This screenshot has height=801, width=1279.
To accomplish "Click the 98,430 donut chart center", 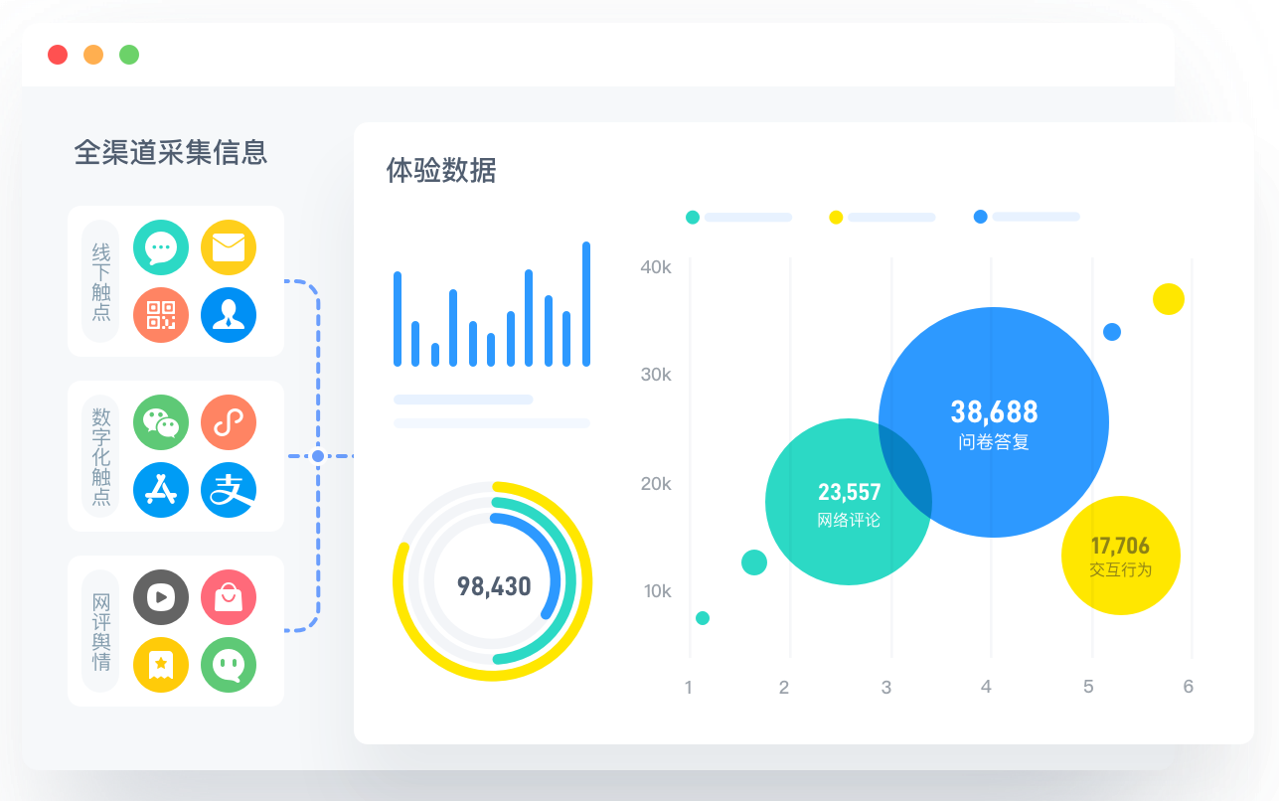I will 494,585.
